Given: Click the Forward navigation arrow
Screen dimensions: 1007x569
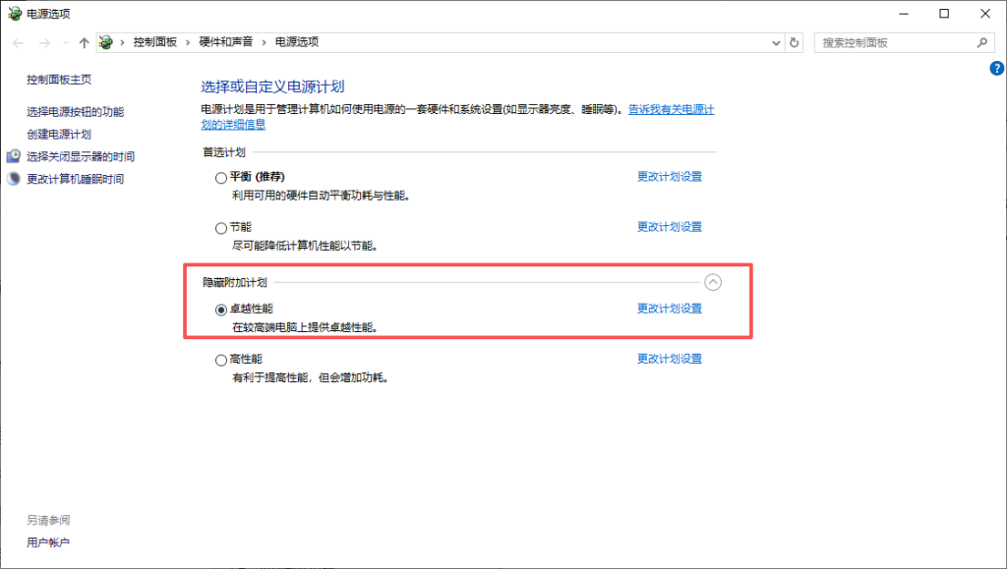Looking at the screenshot, I should pos(43,43).
